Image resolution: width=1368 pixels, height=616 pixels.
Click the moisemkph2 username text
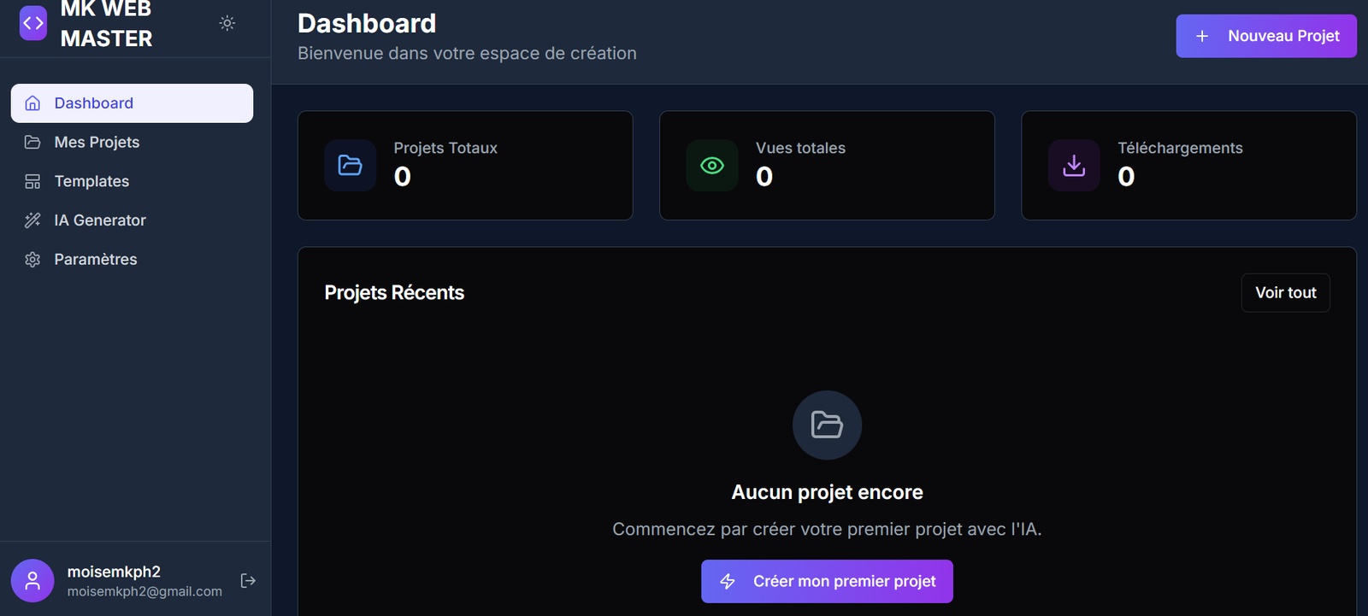coord(114,572)
